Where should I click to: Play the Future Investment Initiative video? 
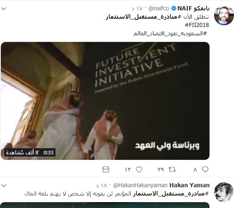(105, 101)
